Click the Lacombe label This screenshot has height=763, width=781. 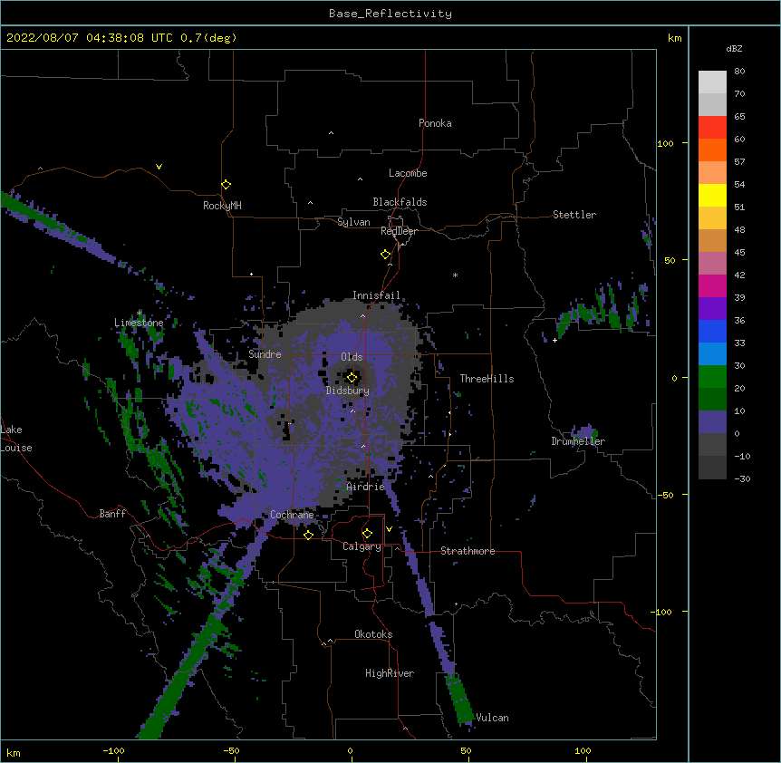click(408, 173)
